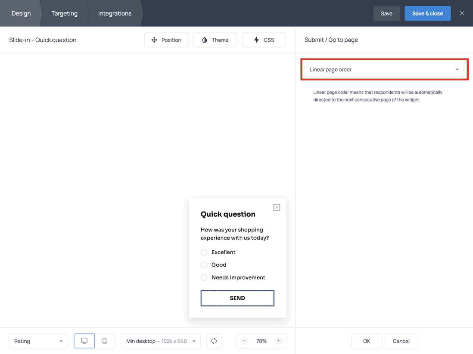Open the Integrations tab

click(114, 13)
